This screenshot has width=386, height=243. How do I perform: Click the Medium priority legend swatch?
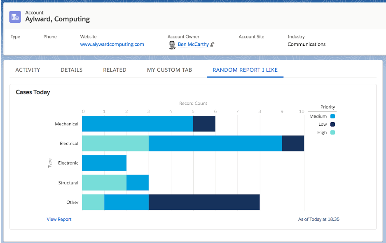point(332,116)
